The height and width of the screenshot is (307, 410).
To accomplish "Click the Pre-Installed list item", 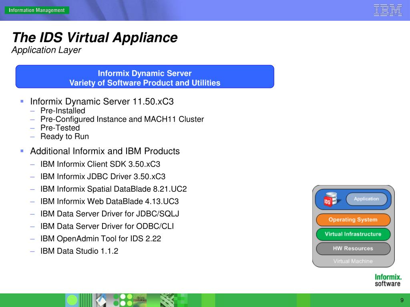I will pyautogui.click(x=63, y=111).
